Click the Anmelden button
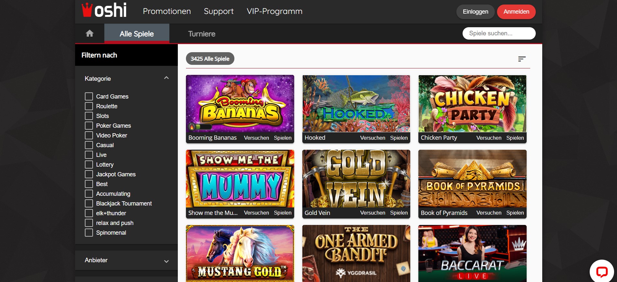This screenshot has width=617, height=282. (516, 12)
